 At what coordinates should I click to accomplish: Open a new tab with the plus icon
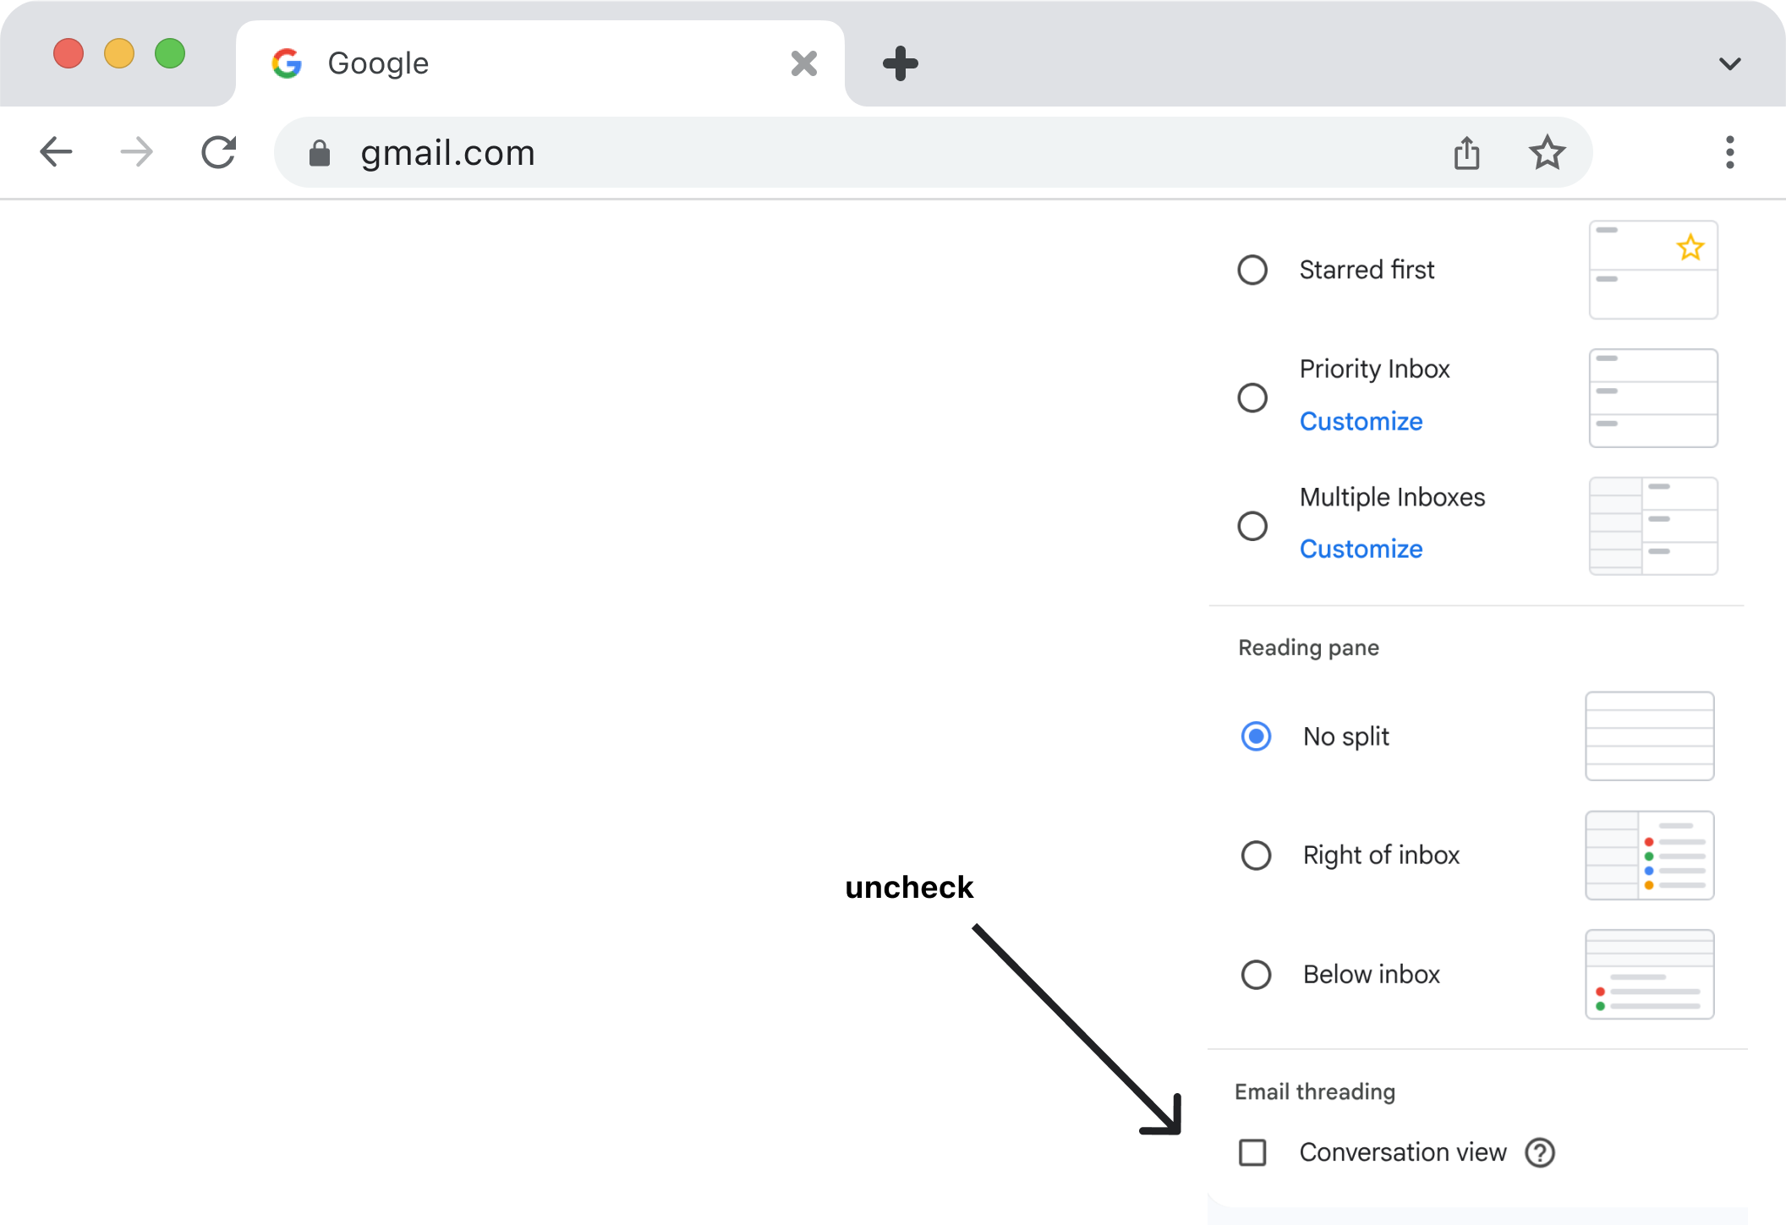pyautogui.click(x=900, y=63)
